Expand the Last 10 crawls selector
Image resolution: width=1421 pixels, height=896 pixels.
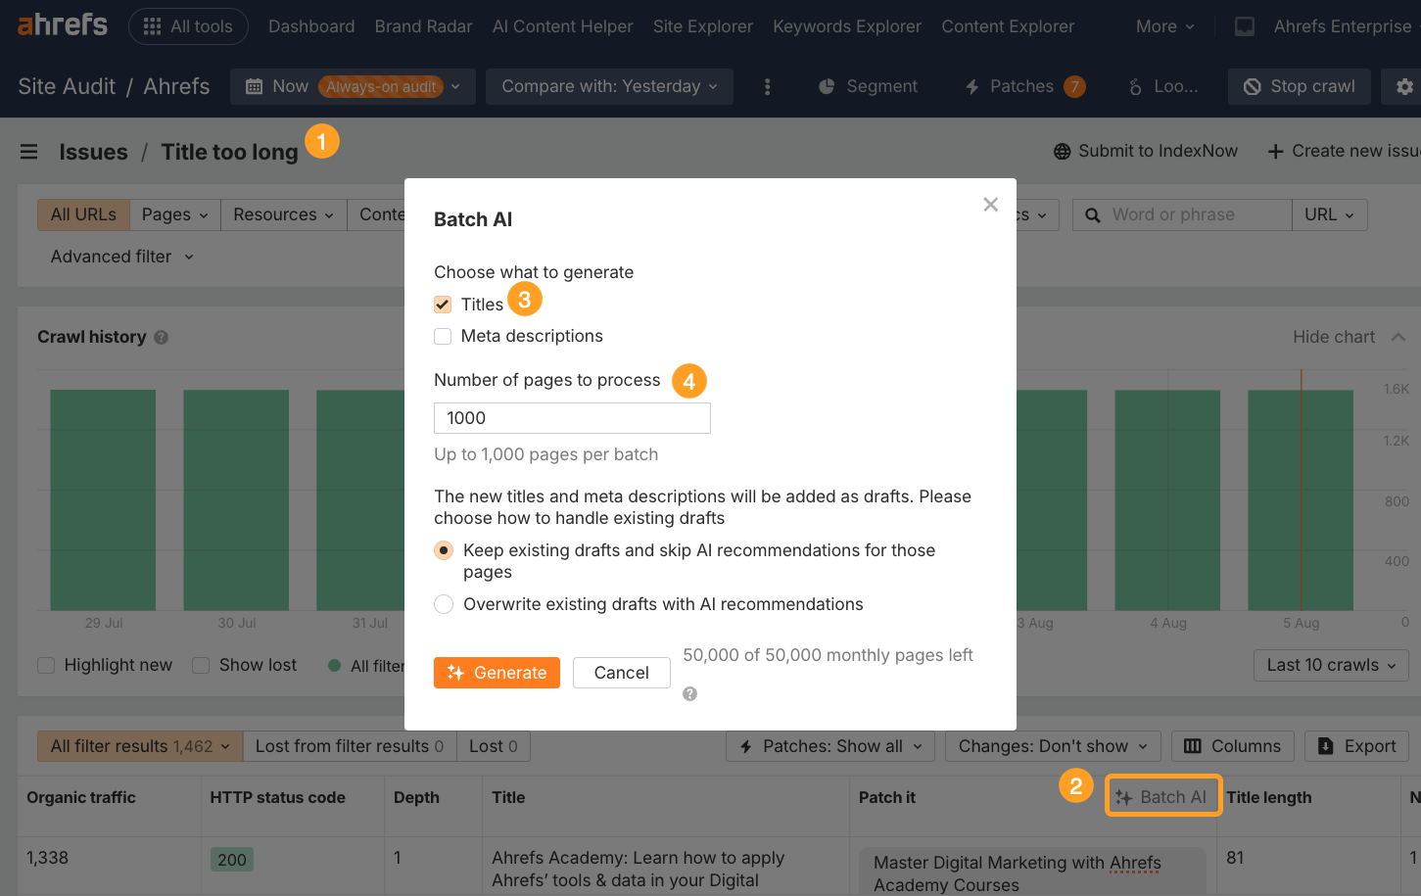[x=1330, y=665]
